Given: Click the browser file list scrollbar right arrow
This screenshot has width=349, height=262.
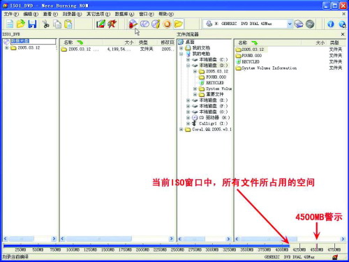Looking at the screenshot, I should 343,238.
